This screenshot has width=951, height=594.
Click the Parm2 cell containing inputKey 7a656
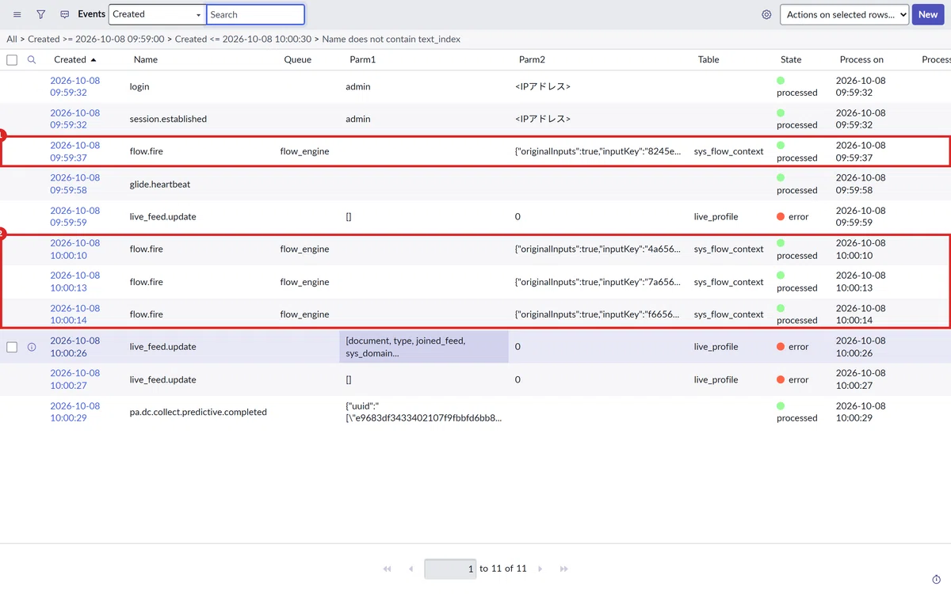click(598, 282)
